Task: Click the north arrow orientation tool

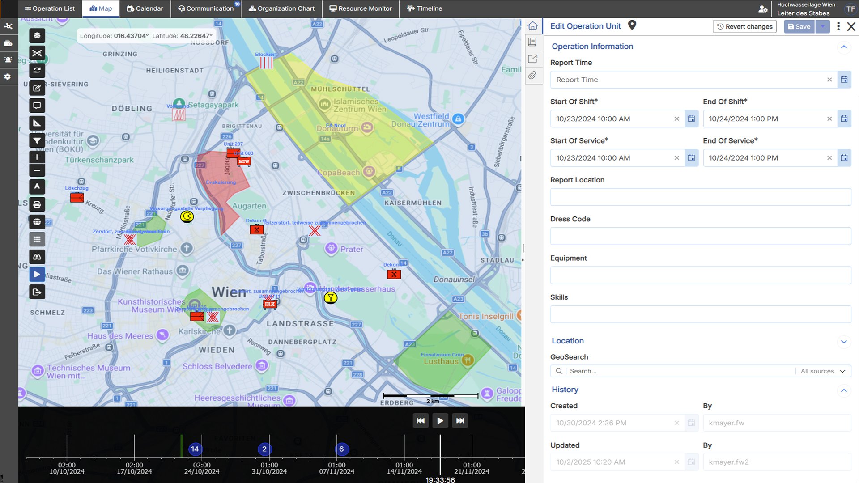Action: click(37, 186)
